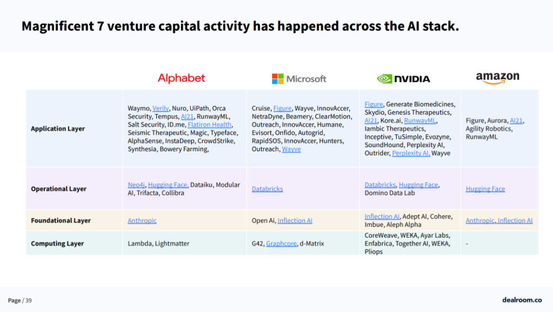Viewport: 553px width, 312px height.
Task: Click the Perplexity AI link under NVIDIA
Action: tap(411, 153)
